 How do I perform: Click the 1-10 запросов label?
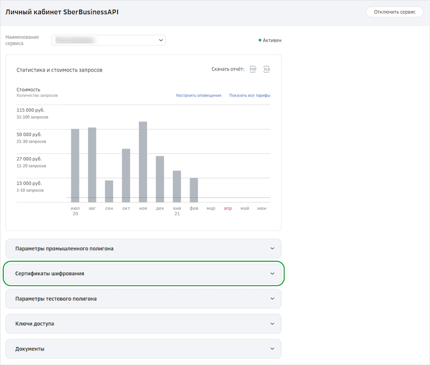click(x=30, y=190)
